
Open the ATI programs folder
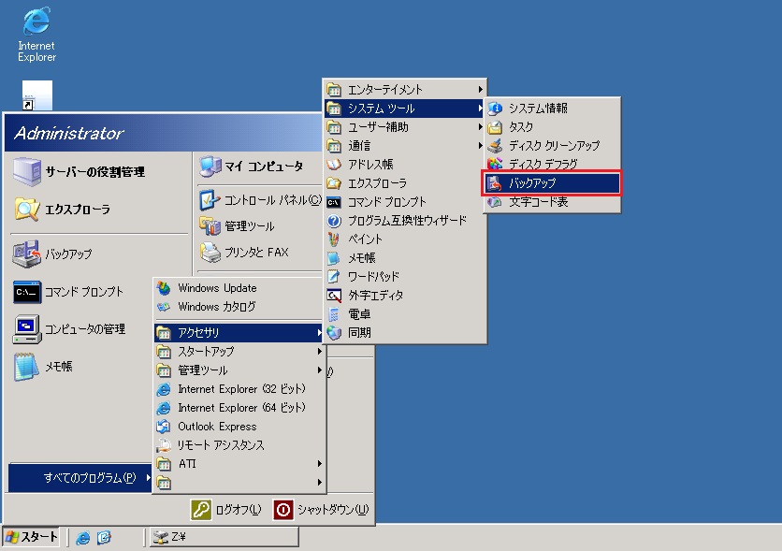pyautogui.click(x=187, y=464)
